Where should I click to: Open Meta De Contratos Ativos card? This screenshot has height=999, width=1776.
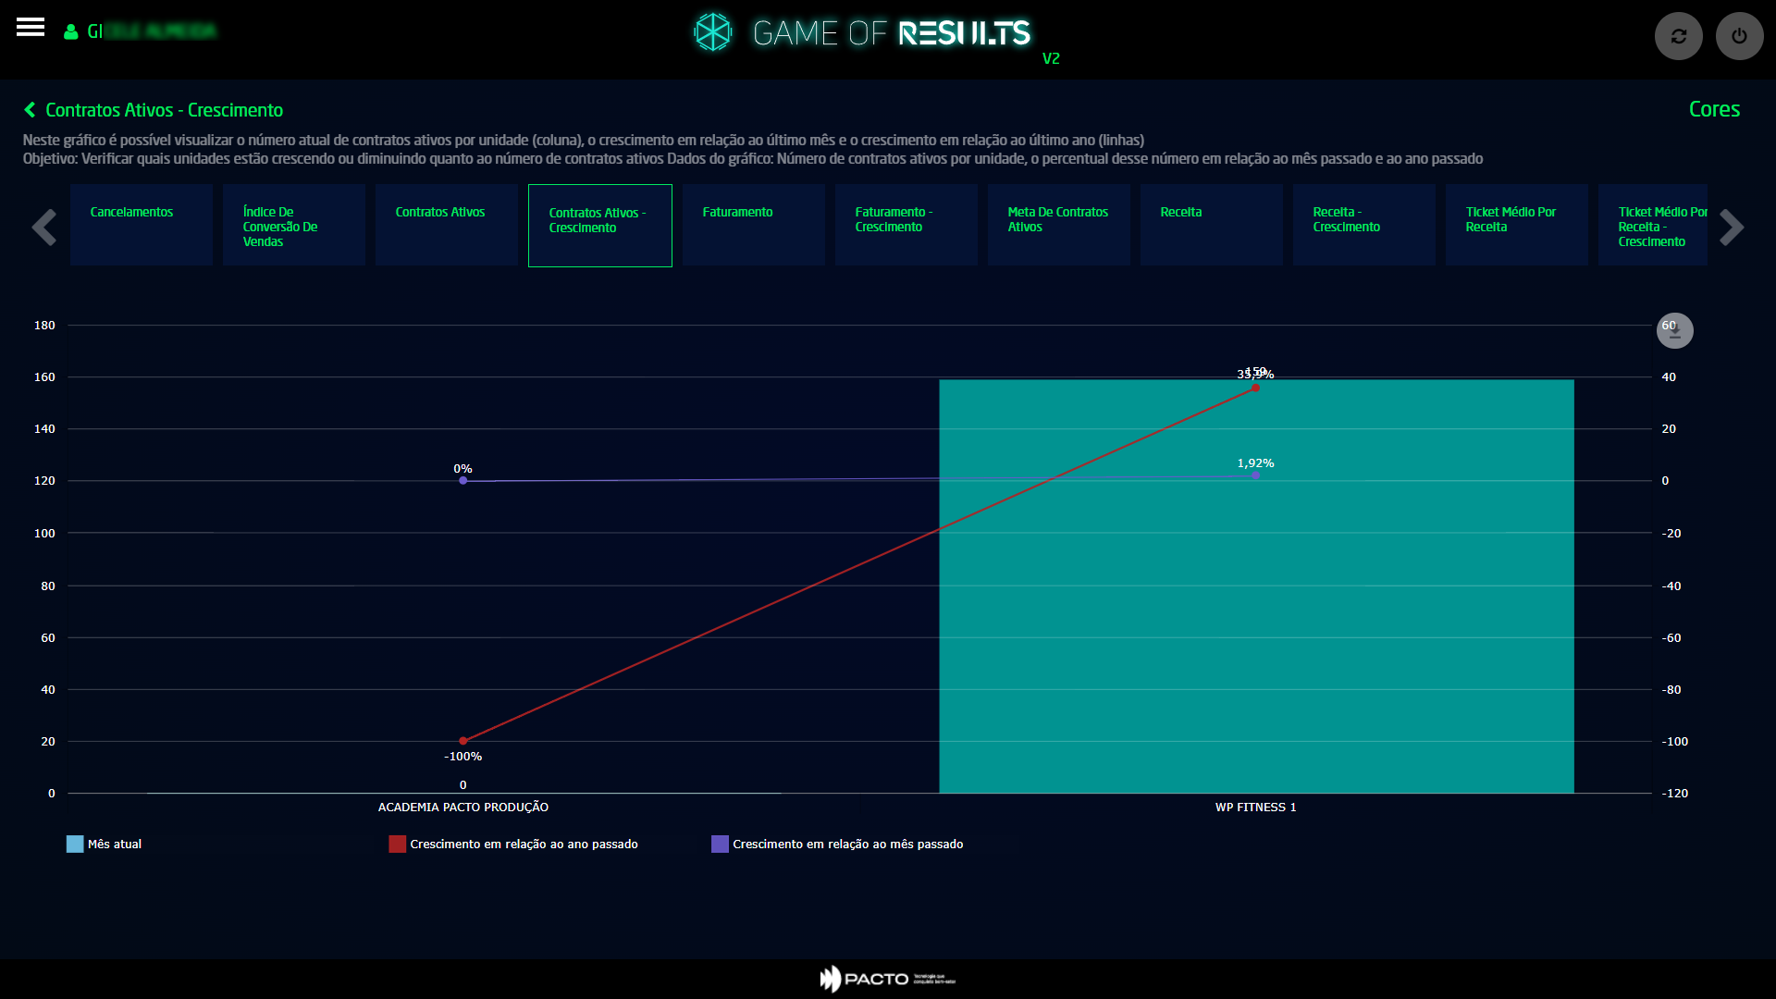tap(1058, 225)
